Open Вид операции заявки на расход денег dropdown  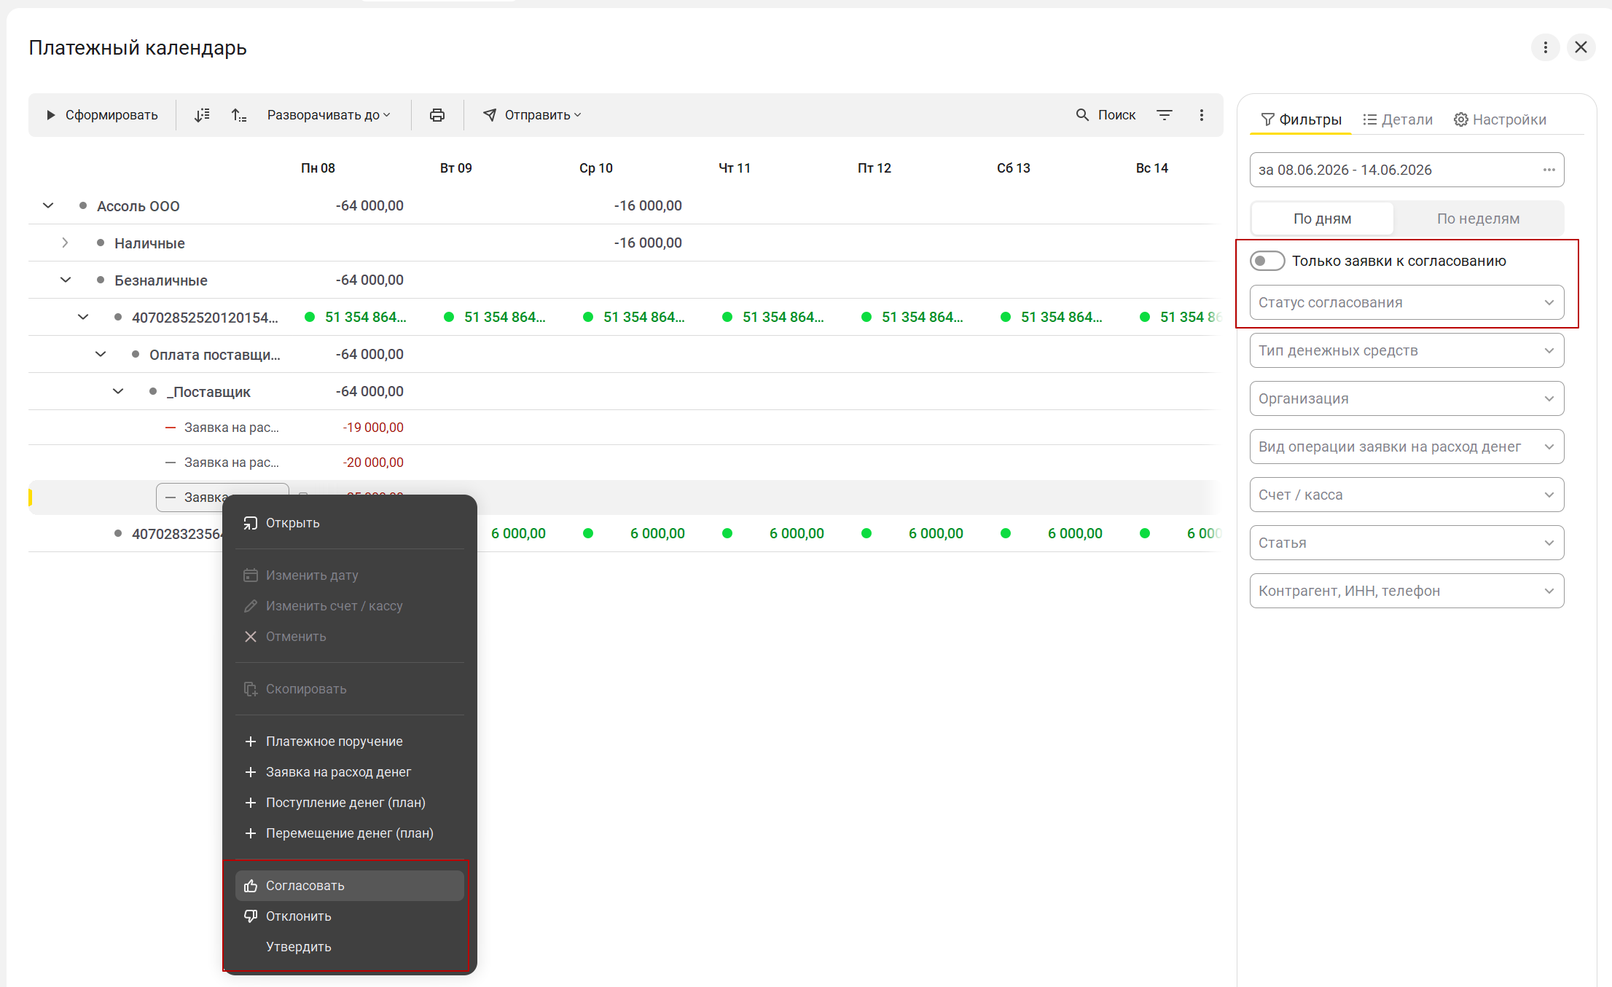[1406, 447]
